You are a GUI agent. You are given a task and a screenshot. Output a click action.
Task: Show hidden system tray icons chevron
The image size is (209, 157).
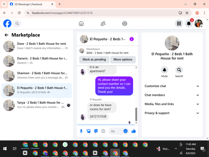176,149
